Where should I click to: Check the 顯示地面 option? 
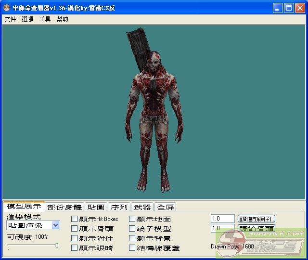pos(132,219)
